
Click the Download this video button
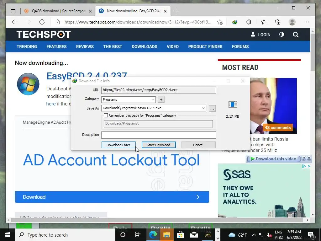point(273,159)
